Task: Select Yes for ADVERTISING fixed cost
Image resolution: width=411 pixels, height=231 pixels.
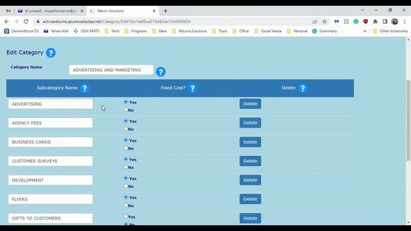Action: [x=126, y=102]
